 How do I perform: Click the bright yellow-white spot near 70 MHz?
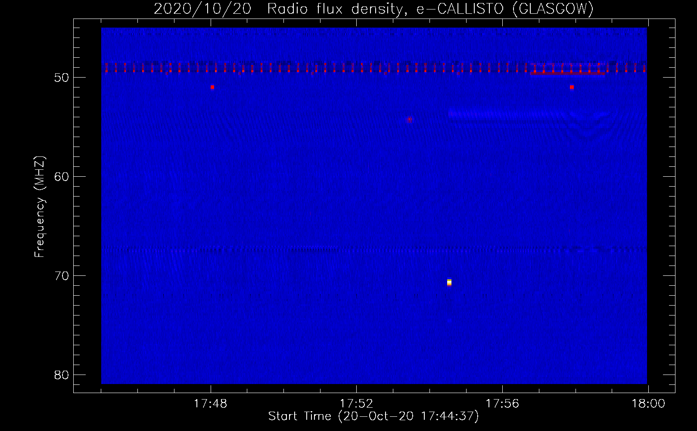click(x=449, y=282)
